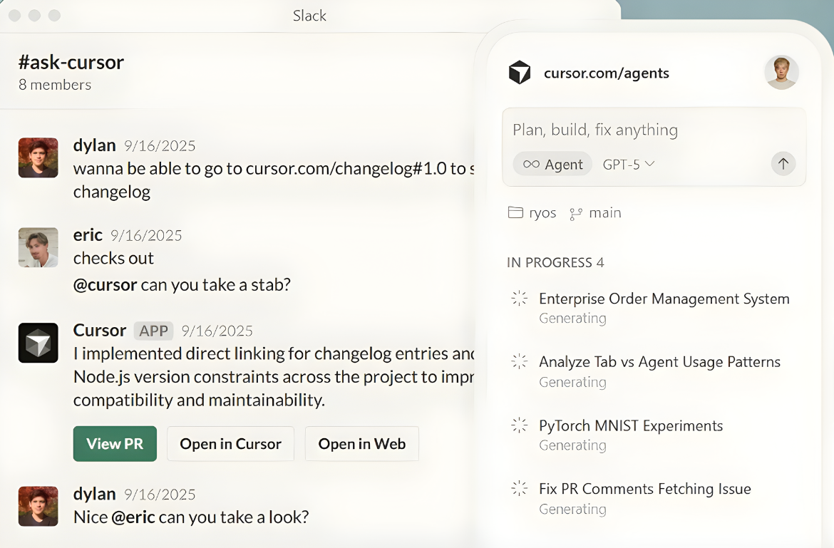The image size is (834, 548).
Task: Open the GPT-5 model dropdown
Action: 628,164
